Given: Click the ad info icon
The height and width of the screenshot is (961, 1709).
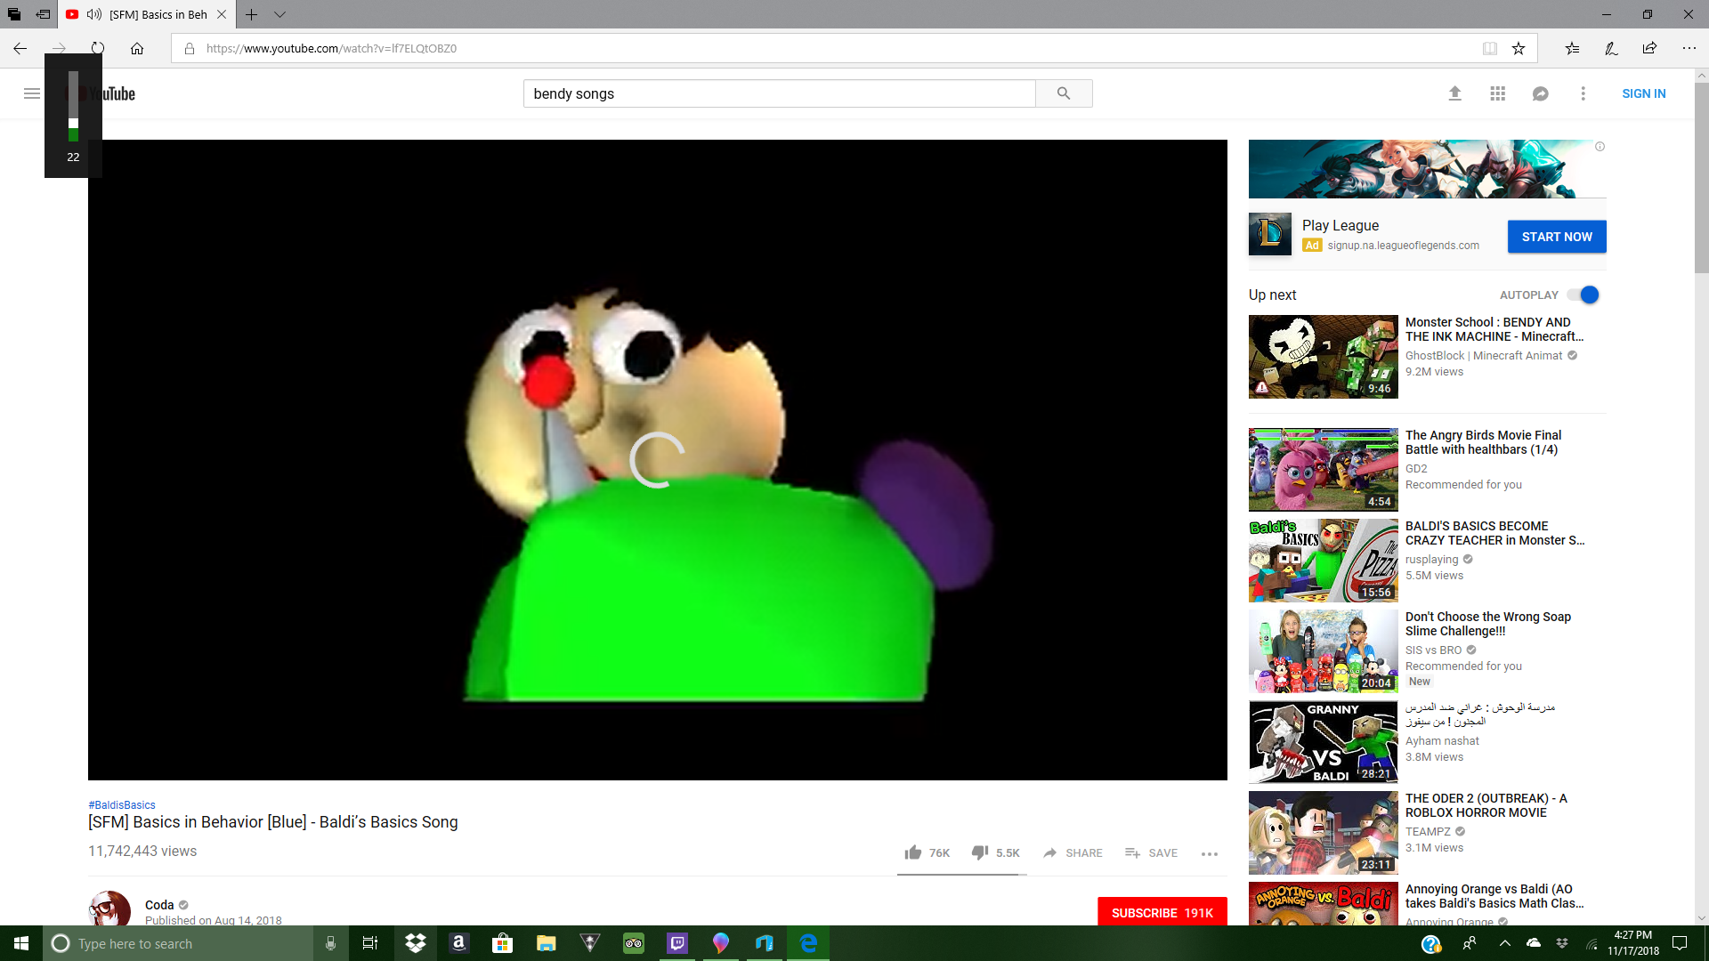Looking at the screenshot, I should tap(1600, 147).
